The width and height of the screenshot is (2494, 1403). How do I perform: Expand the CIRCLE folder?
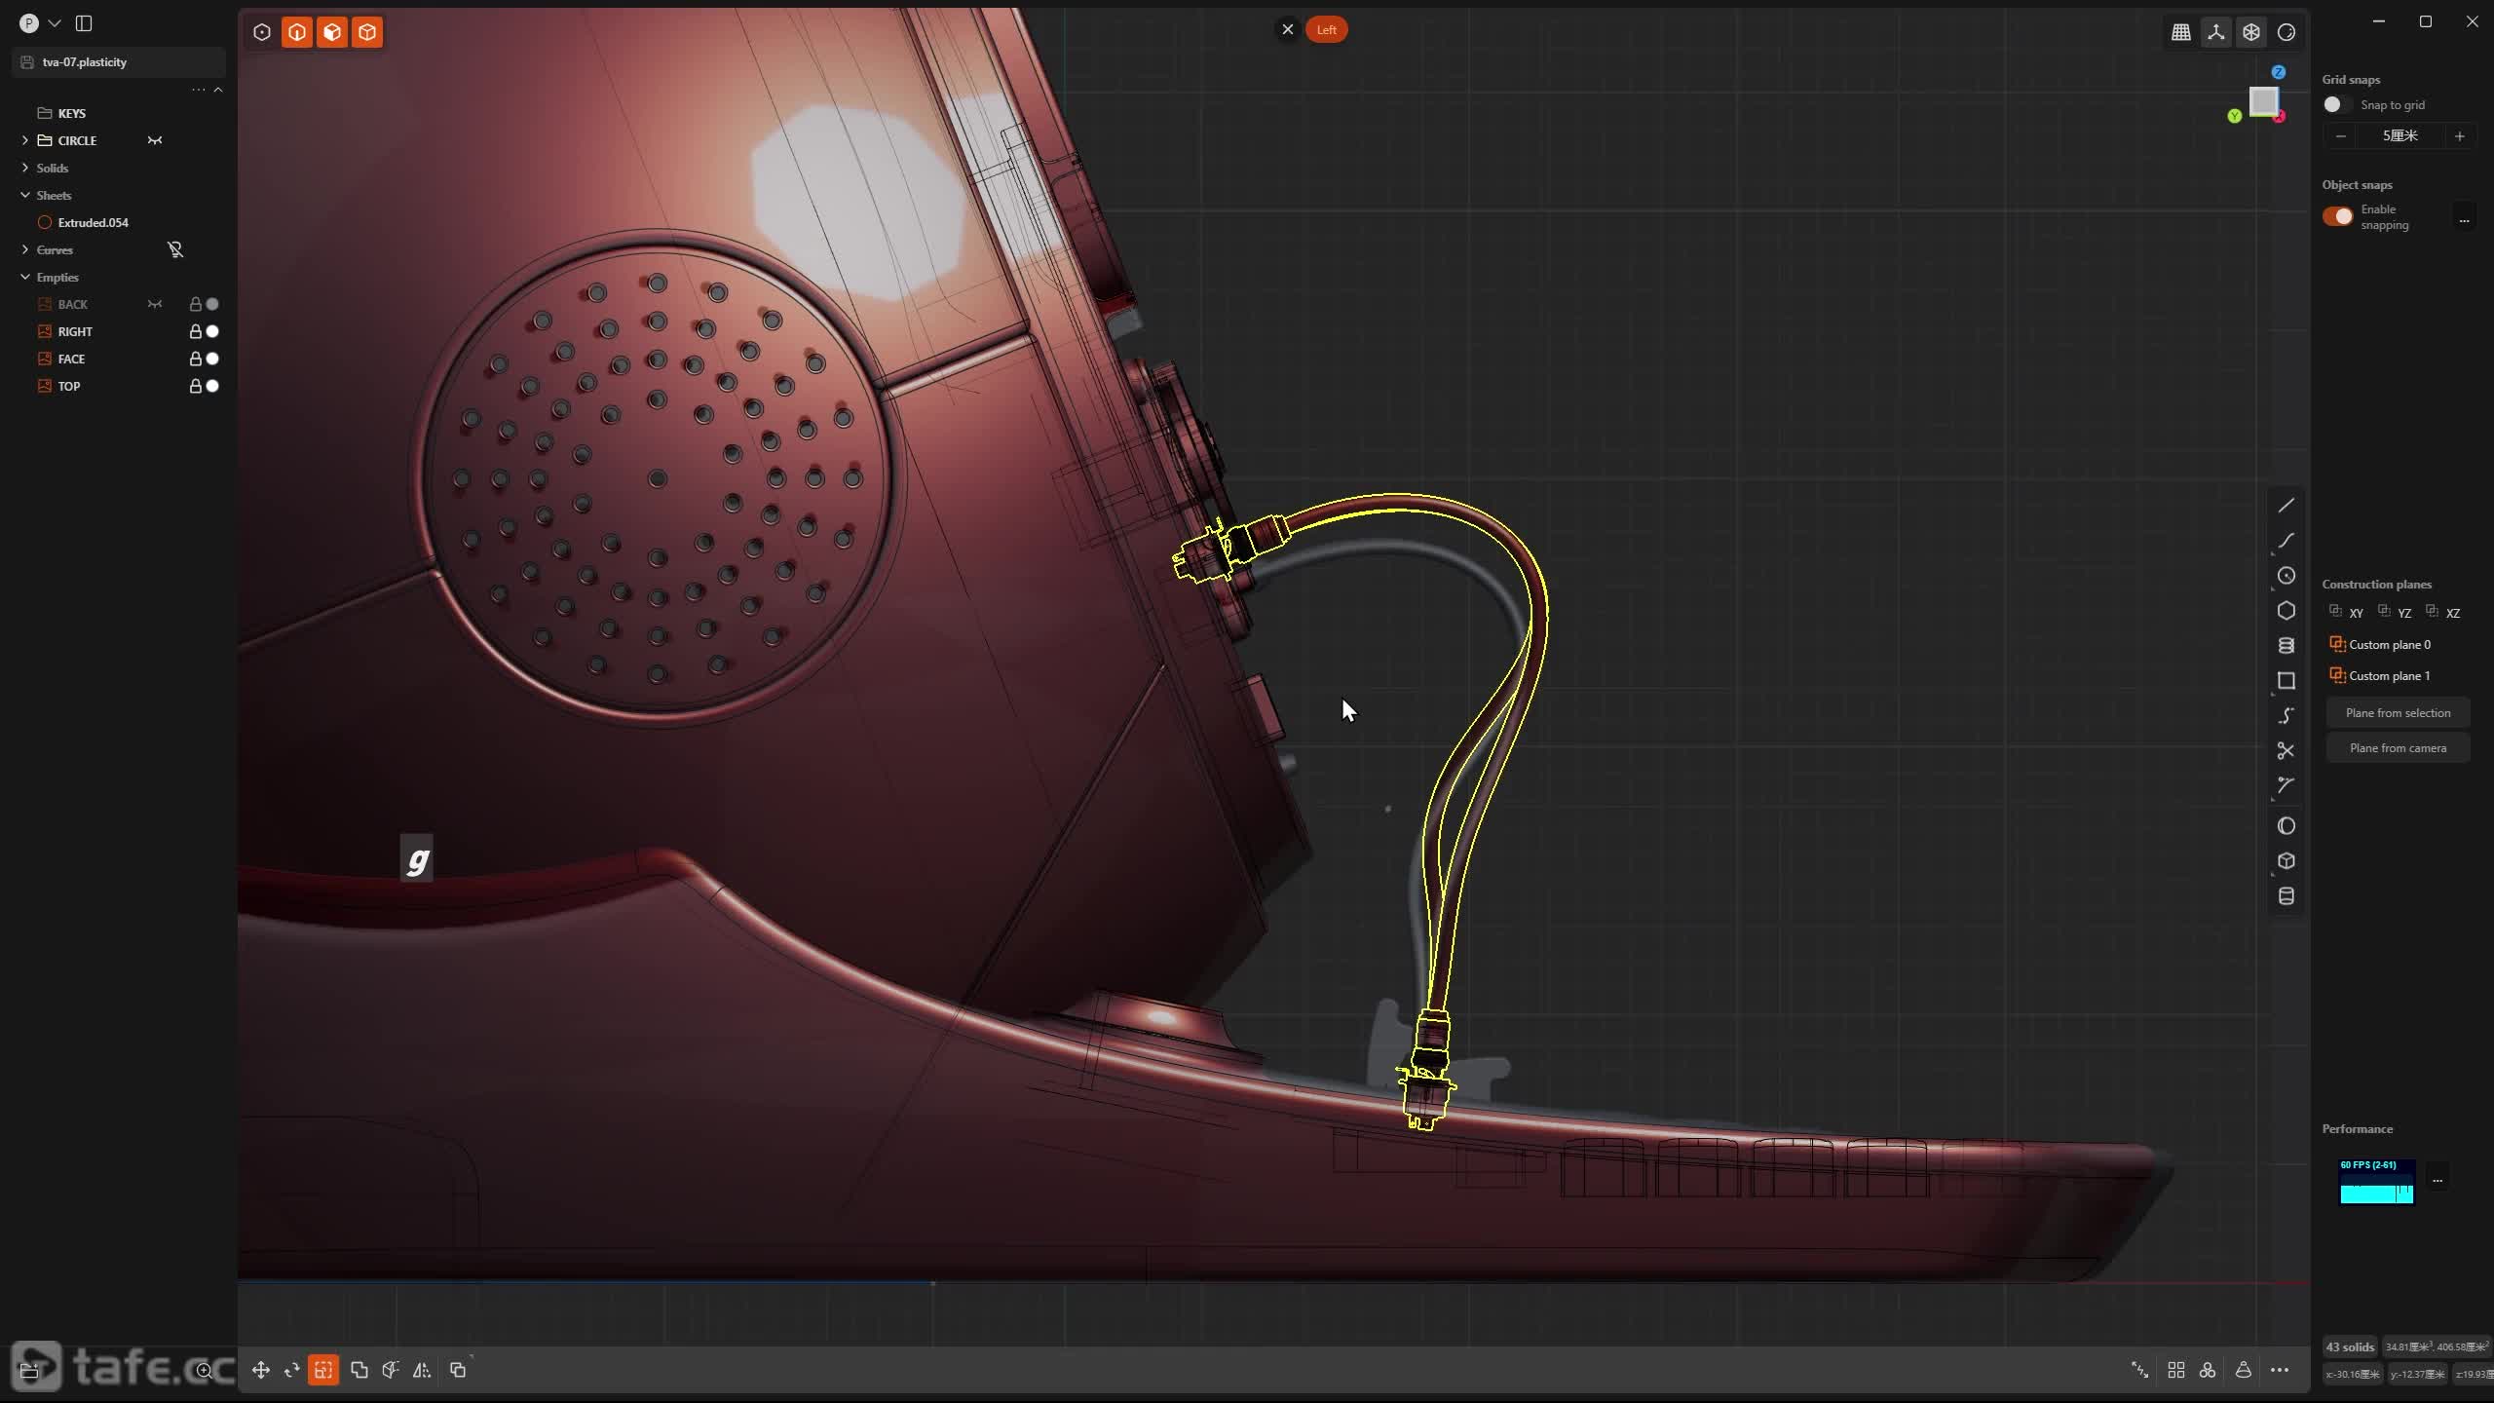point(25,140)
